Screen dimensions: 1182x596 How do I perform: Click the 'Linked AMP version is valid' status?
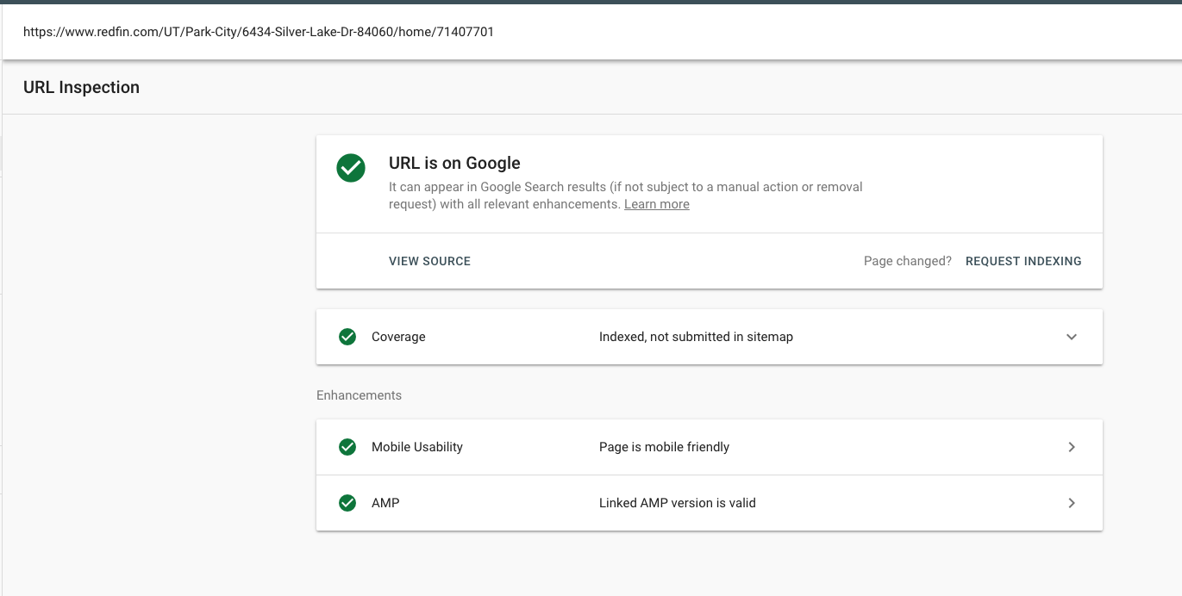[677, 503]
